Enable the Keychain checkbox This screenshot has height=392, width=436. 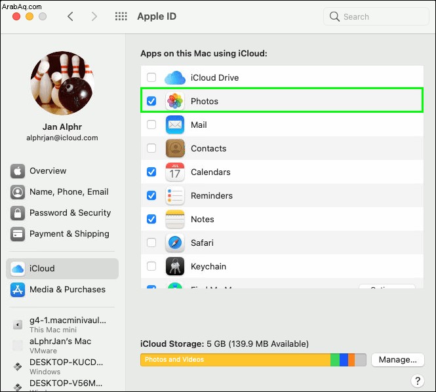click(151, 266)
